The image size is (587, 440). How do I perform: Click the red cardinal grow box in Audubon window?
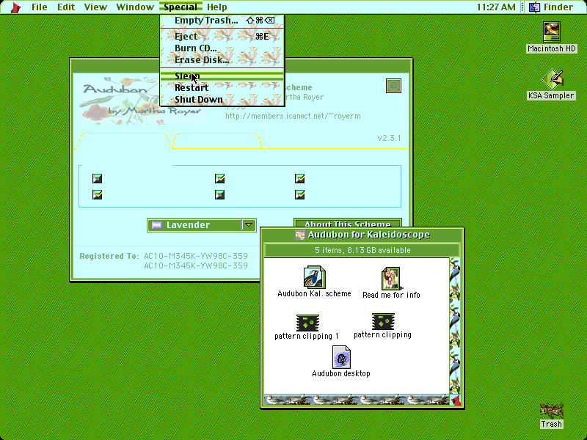tap(455, 400)
